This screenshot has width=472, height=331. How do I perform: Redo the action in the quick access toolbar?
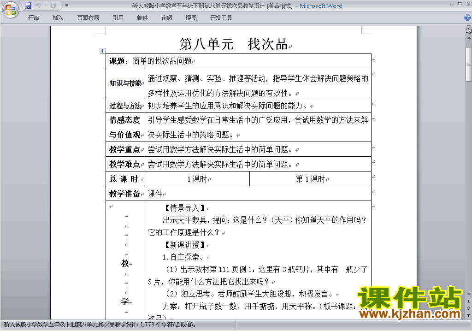pos(53,6)
